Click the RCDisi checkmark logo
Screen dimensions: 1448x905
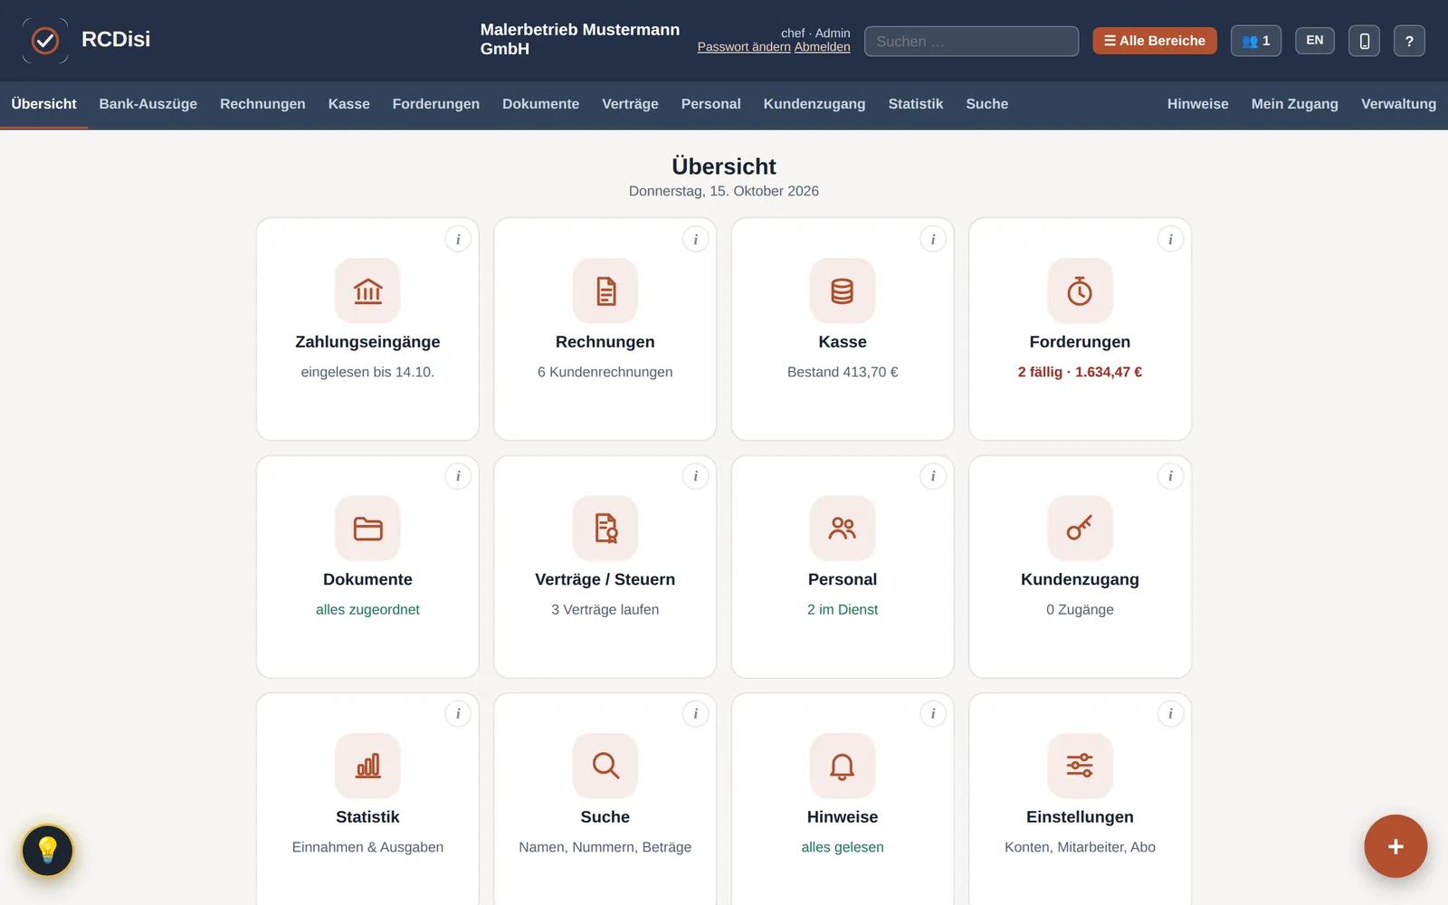[45, 41]
